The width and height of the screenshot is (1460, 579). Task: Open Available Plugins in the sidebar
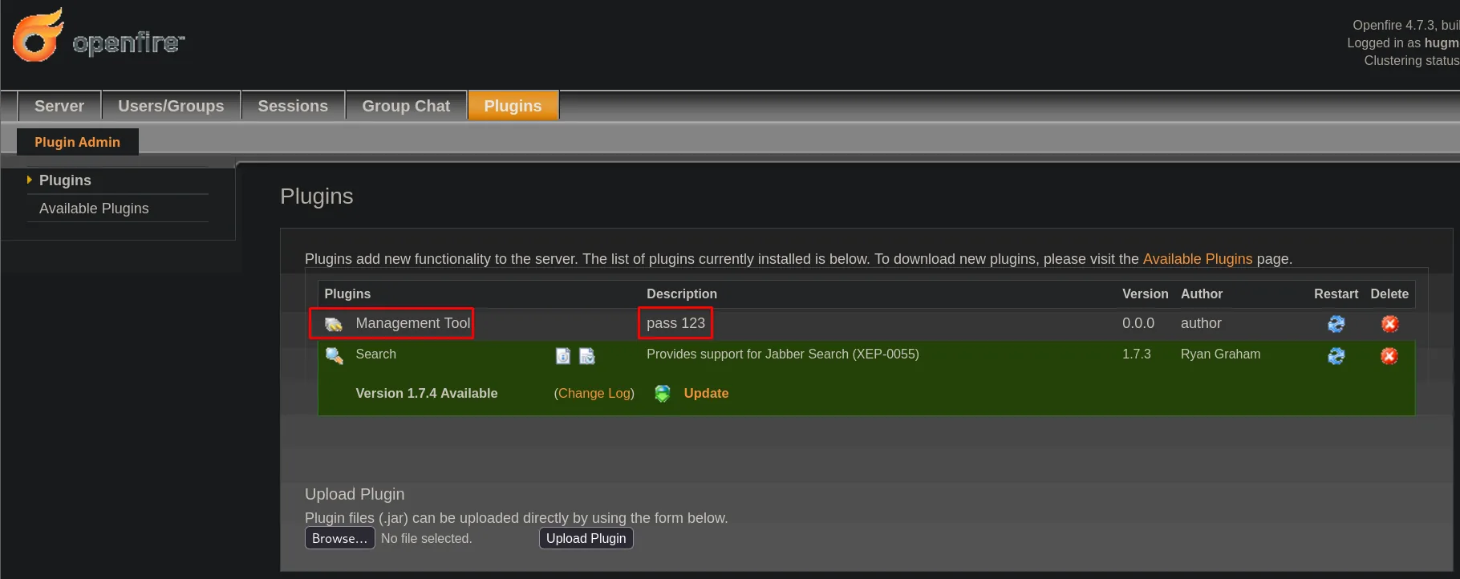pos(94,209)
